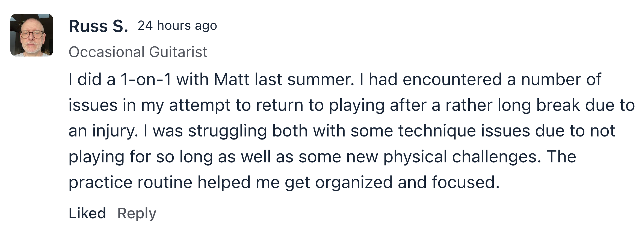The width and height of the screenshot is (639, 235).
Task: Click the name Matt in the comment
Action: click(232, 79)
